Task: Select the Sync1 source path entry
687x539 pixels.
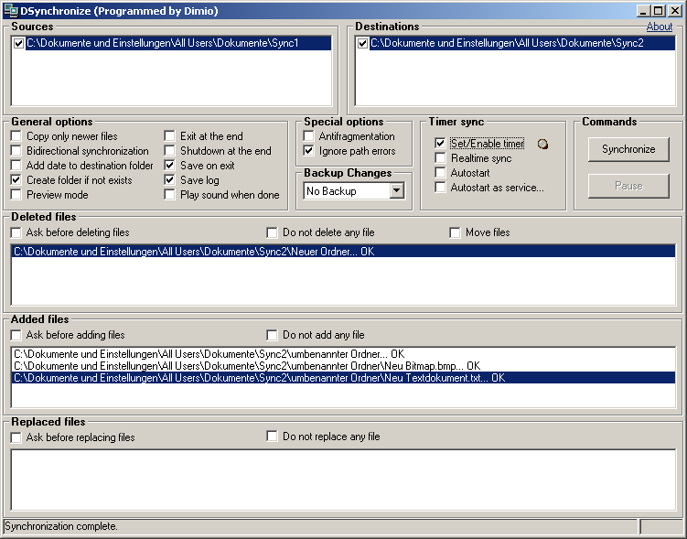Action: pos(178,43)
